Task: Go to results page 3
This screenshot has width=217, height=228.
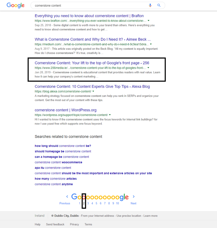Action: pos(88,203)
